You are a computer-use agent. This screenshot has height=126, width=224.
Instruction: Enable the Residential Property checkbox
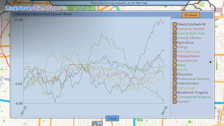pyautogui.click(x=174, y=93)
